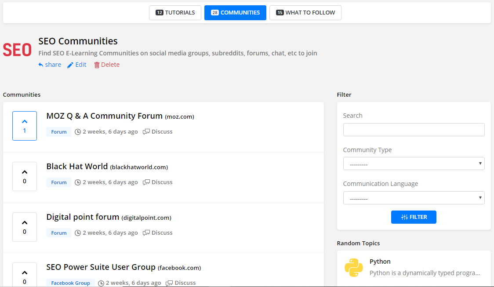Click share link under SEO Communities
494x287 pixels.
[50, 65]
